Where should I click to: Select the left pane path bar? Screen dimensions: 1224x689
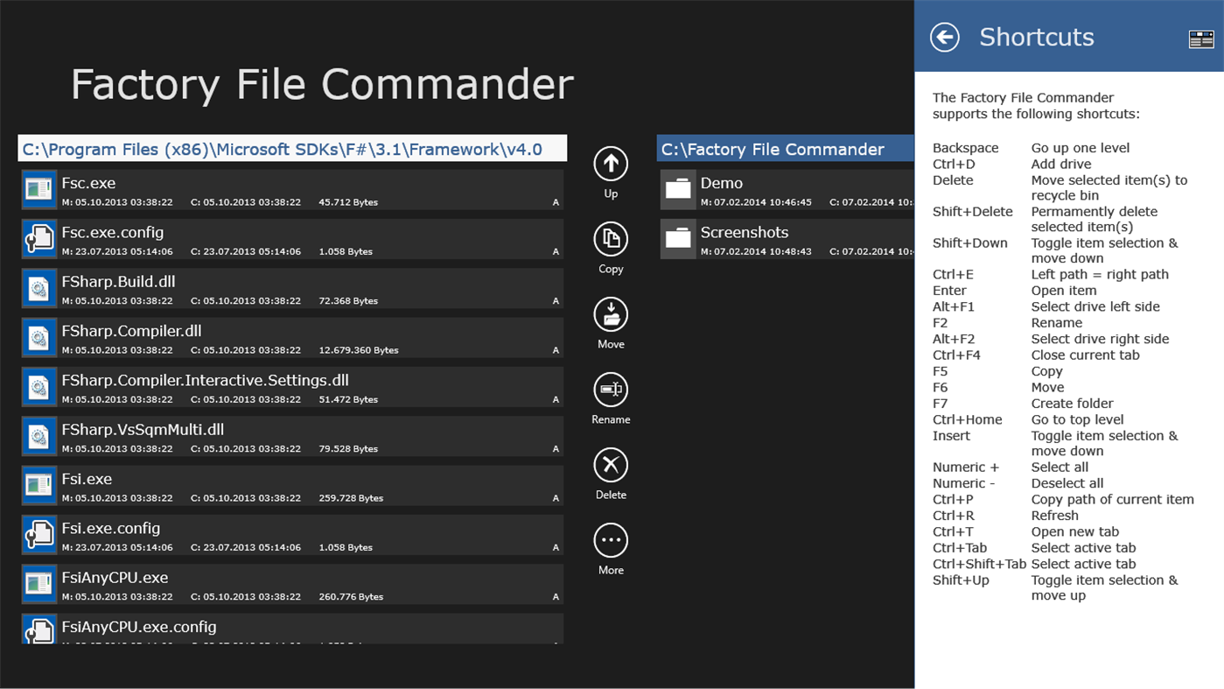(292, 149)
